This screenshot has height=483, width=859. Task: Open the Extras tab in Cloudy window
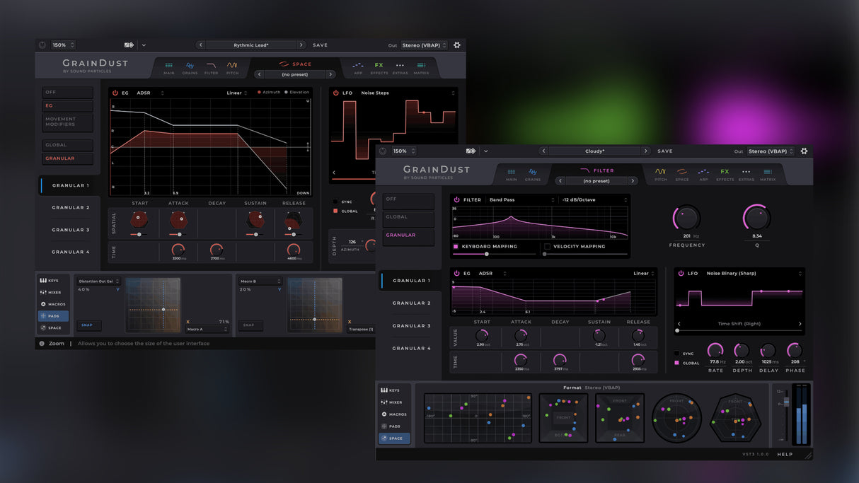(746, 174)
